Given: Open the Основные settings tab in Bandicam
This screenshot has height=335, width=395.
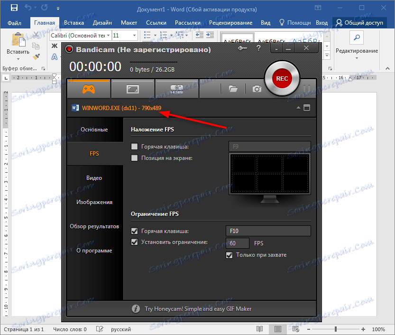Looking at the screenshot, I should click(x=94, y=130).
